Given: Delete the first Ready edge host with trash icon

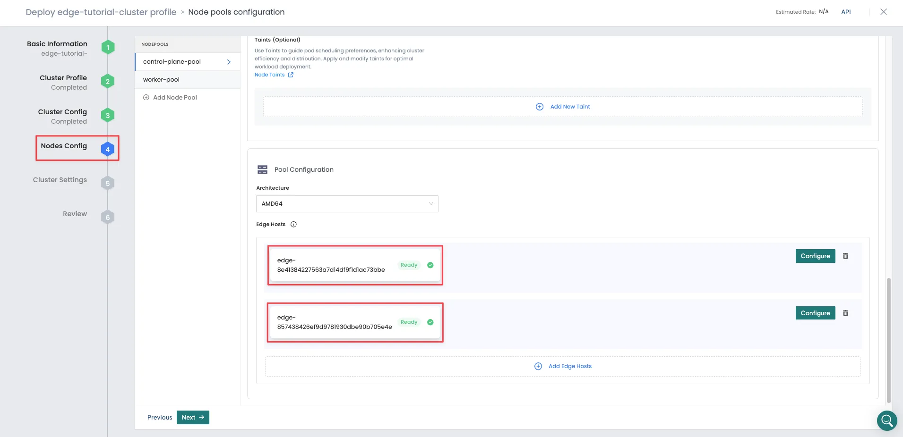Looking at the screenshot, I should pos(845,256).
